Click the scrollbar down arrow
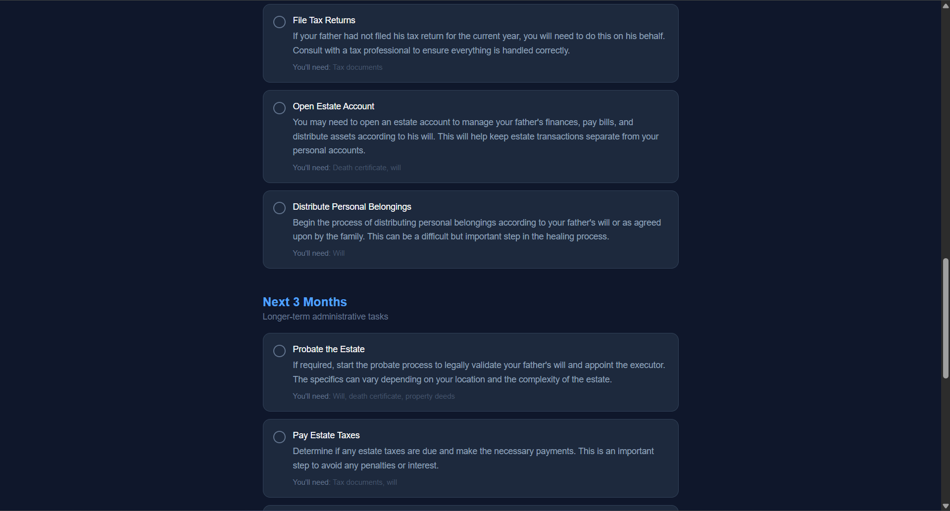 [x=945, y=506]
